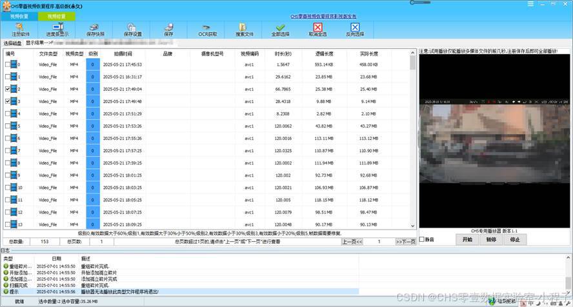573x307 pixels.
Task: Switch to the 视频恢复 tab
Action: pyautogui.click(x=19, y=16)
